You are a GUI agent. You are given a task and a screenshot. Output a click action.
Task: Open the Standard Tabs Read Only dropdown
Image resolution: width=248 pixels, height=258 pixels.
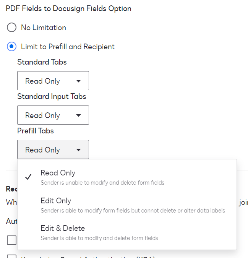tap(53, 81)
